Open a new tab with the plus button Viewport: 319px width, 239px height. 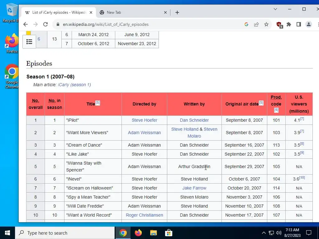tap(177, 12)
